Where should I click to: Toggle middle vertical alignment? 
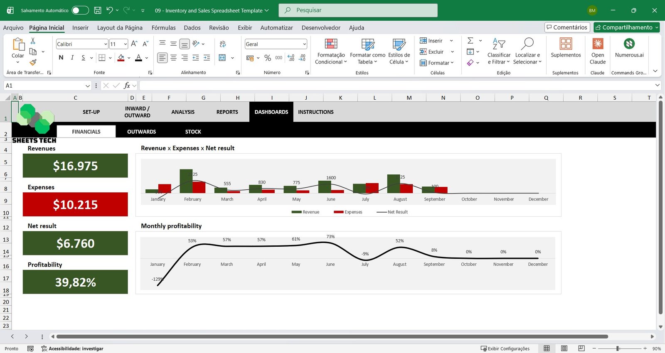(x=173, y=44)
